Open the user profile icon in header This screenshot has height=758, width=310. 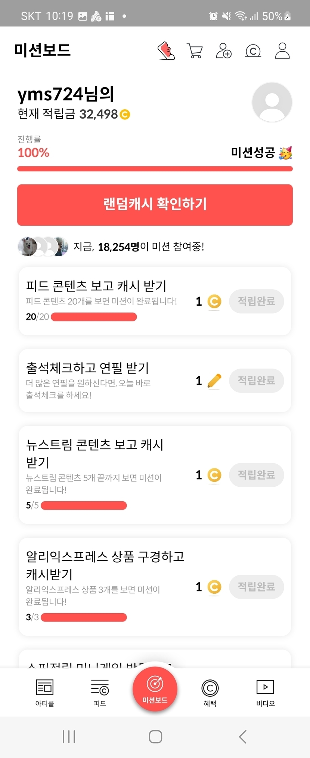282,51
